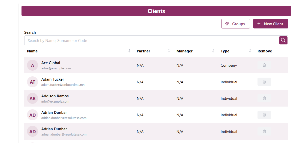299x143 pixels.
Task: Sort by Partner column arrows
Action: [x=169, y=51]
